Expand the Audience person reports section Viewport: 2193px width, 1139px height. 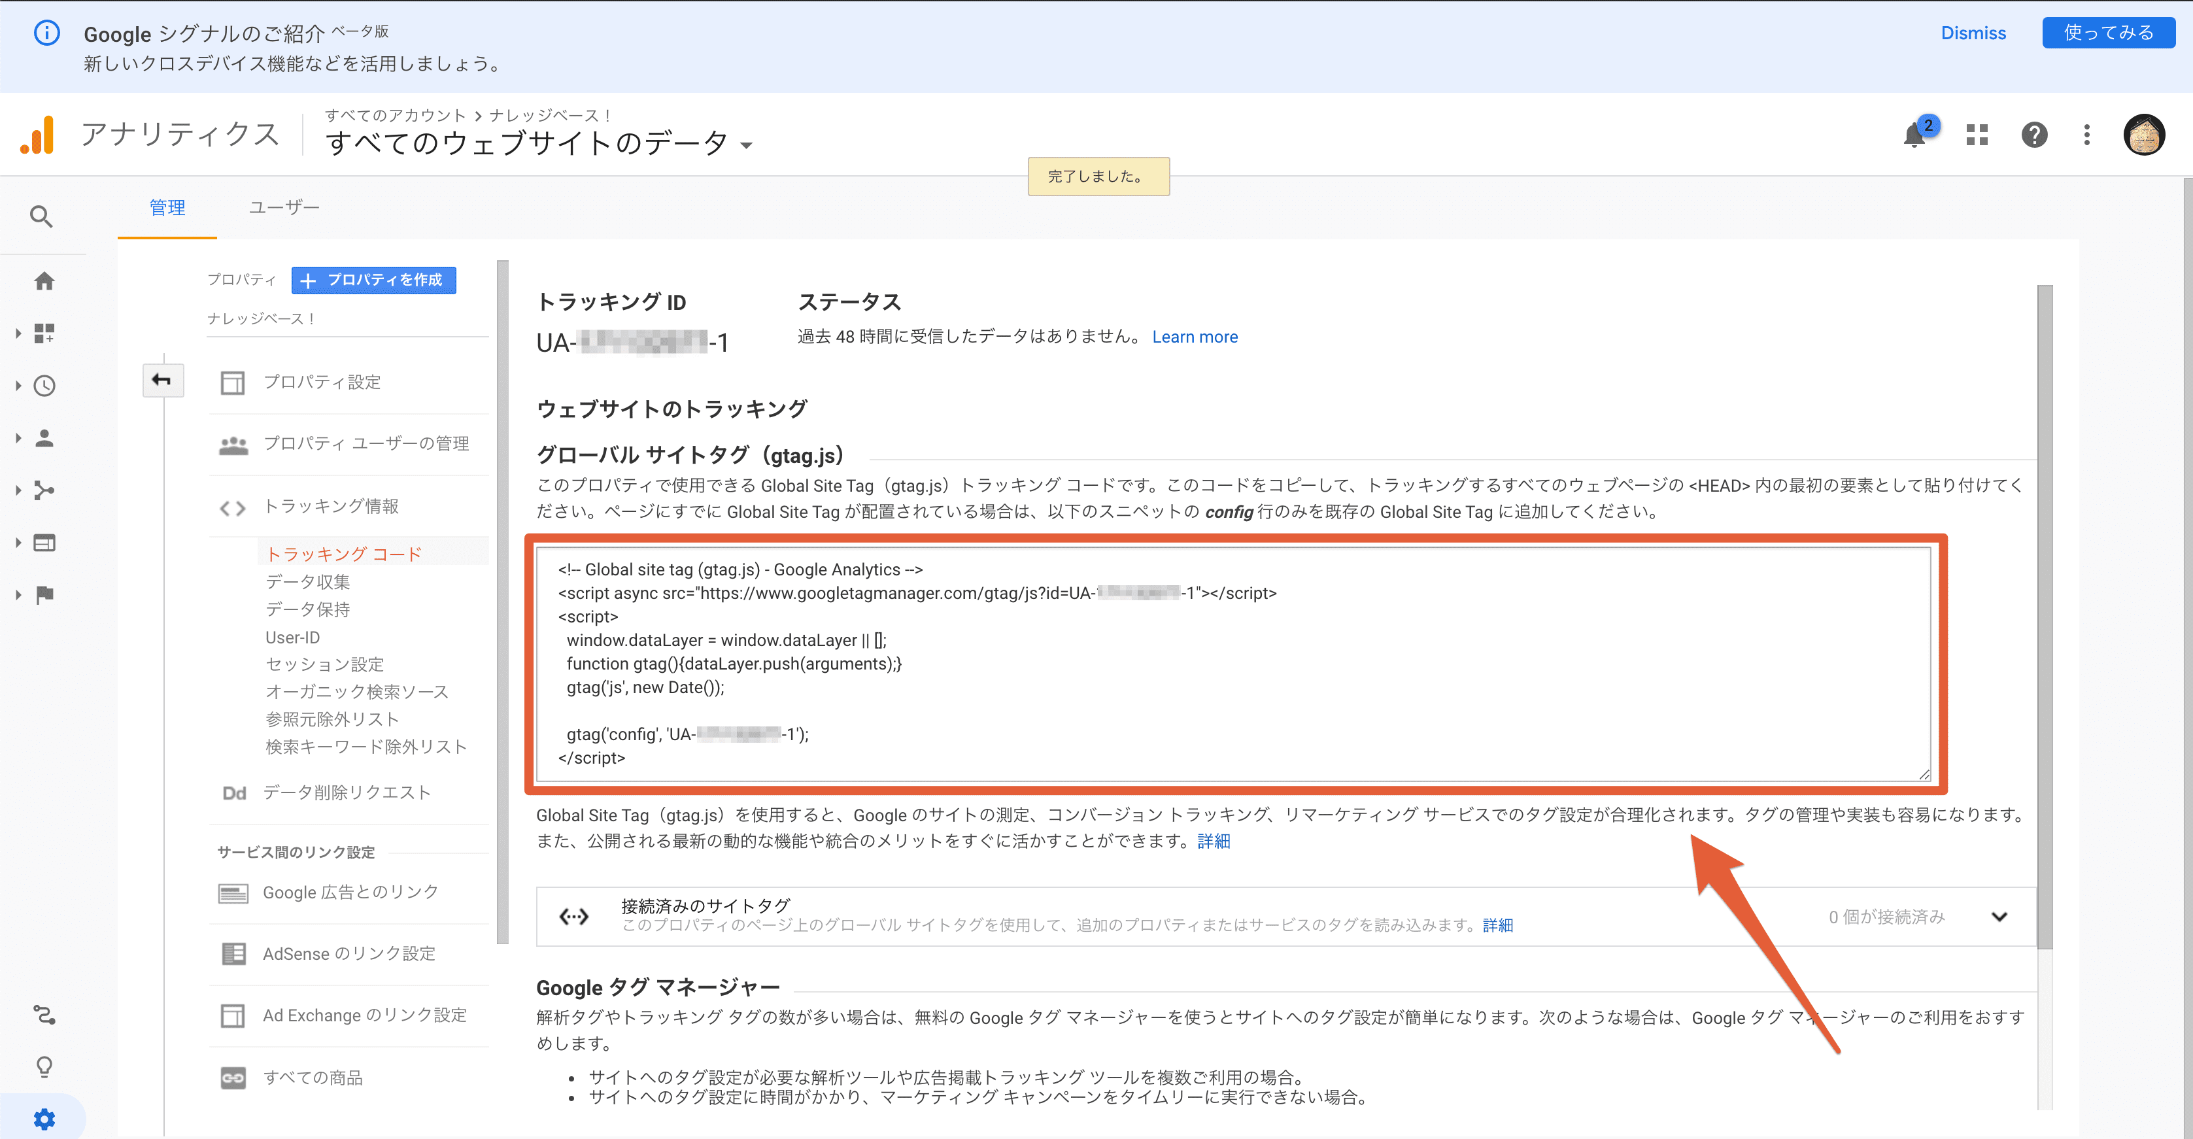(x=44, y=439)
